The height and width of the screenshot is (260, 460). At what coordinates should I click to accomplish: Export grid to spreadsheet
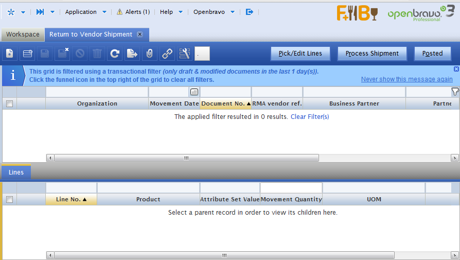132,54
